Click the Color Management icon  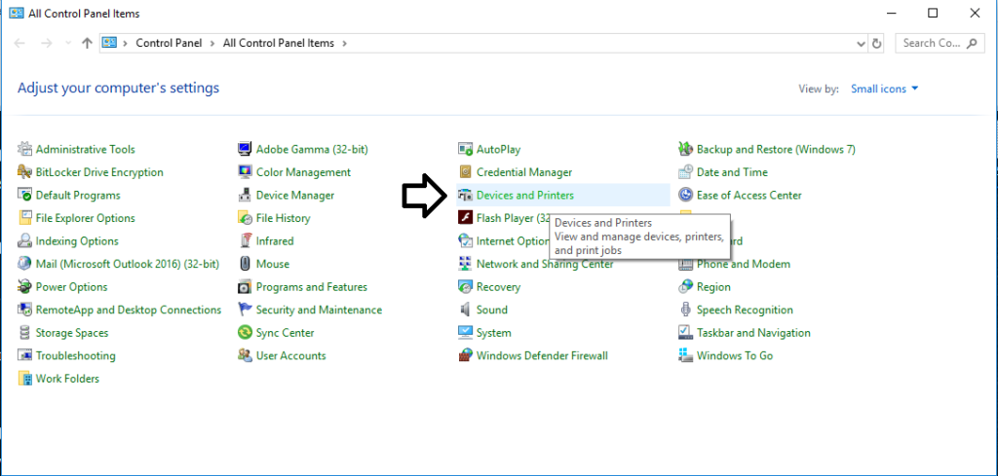[x=245, y=172]
